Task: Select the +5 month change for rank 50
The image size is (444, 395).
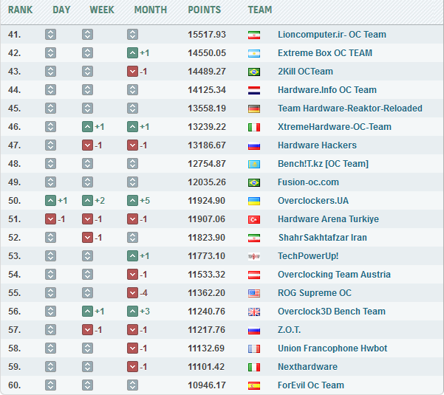Action: tap(145, 201)
